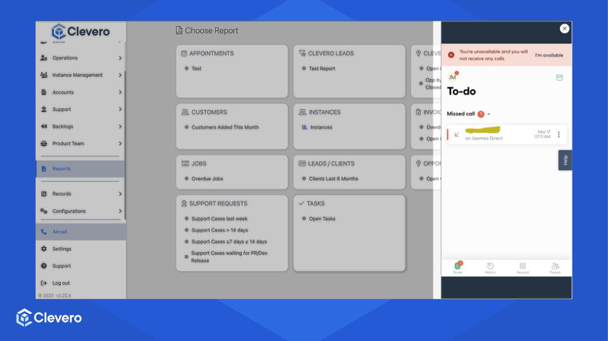This screenshot has width=608, height=341.
Task: Expand the Operations menu chevron
Action: [x=120, y=58]
